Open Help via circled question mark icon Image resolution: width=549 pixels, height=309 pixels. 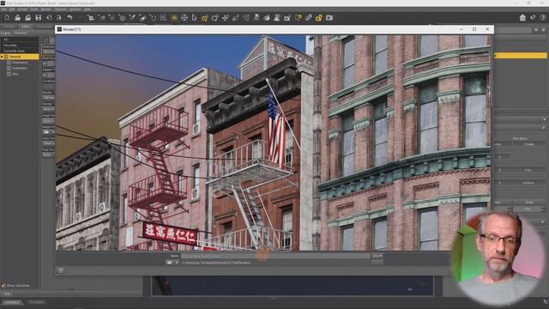[543, 17]
